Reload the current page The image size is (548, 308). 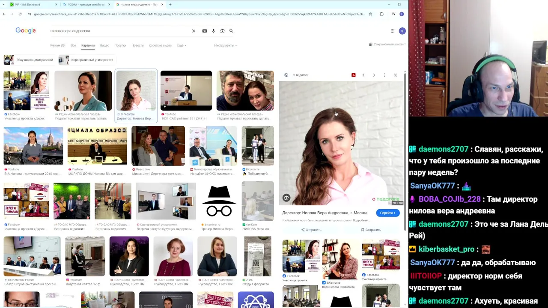tap(20, 14)
